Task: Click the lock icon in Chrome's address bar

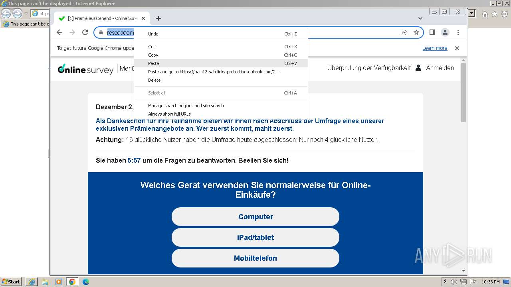Action: point(101,33)
